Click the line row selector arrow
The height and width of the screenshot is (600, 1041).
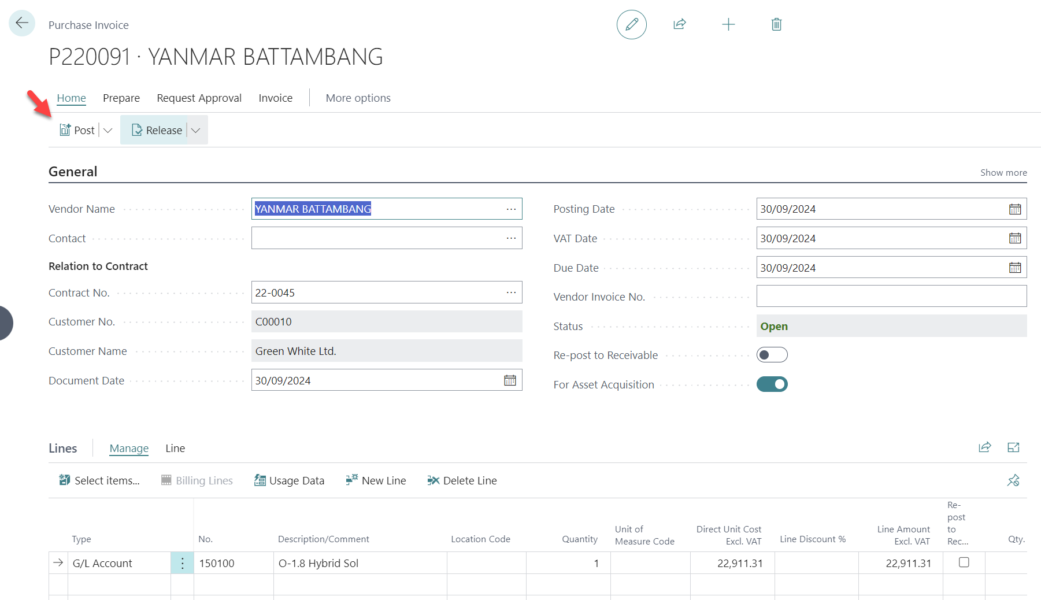(x=58, y=562)
